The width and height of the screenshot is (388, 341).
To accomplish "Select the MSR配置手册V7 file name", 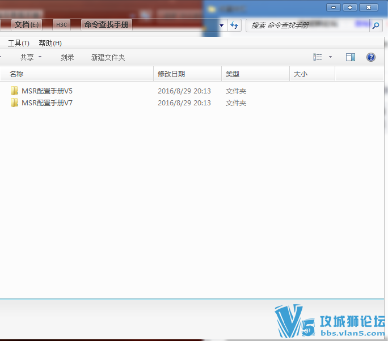I will coord(47,103).
